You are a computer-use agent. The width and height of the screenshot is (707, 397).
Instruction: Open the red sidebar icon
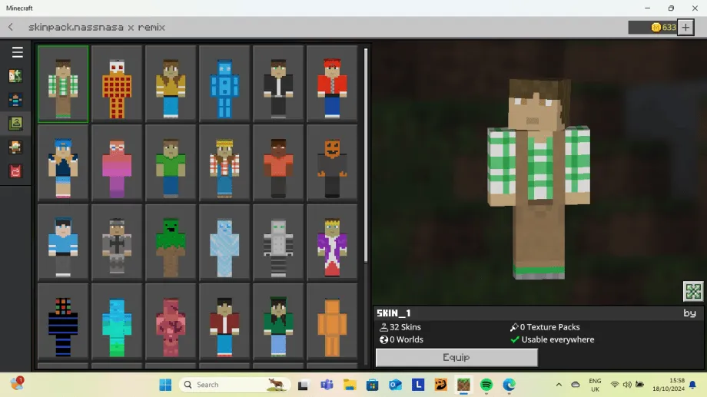click(15, 171)
